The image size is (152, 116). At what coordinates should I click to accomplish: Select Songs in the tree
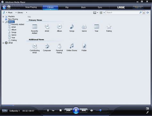click(x=14, y=32)
